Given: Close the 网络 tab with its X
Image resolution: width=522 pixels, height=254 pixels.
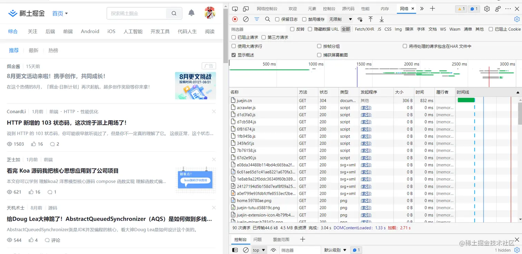Looking at the screenshot, I should 413,9.
